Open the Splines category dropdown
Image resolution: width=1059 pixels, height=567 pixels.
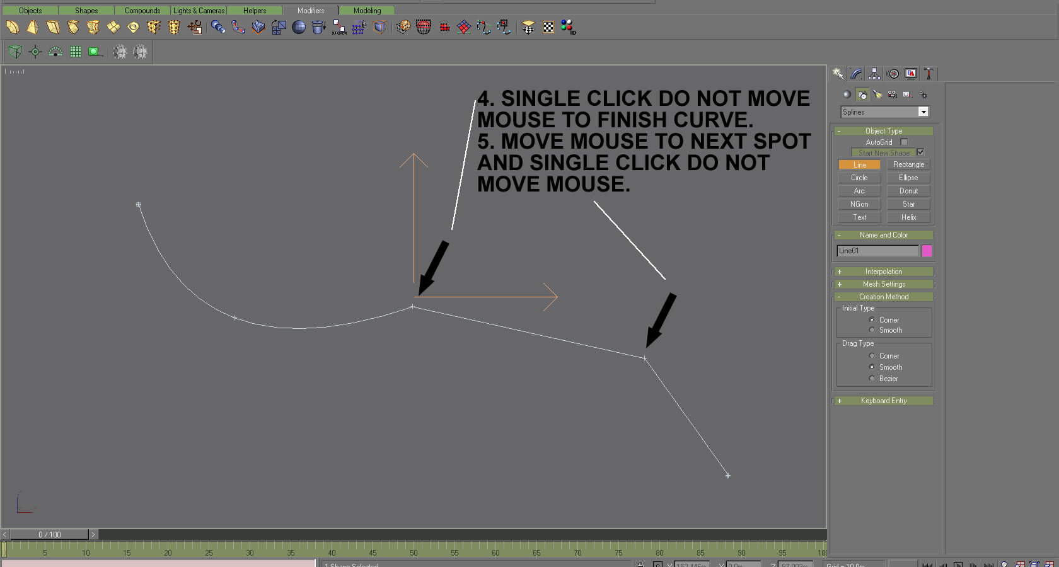923,112
